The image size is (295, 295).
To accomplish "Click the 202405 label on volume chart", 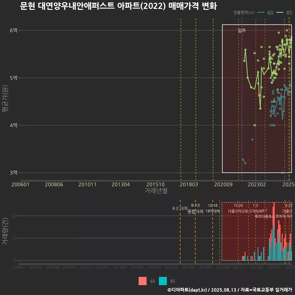I will pyautogui.click(x=274, y=267).
